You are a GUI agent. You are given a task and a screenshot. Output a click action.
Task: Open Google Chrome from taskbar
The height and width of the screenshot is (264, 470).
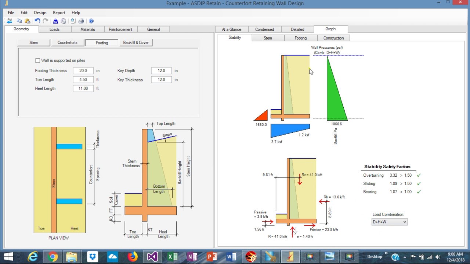[53, 257]
